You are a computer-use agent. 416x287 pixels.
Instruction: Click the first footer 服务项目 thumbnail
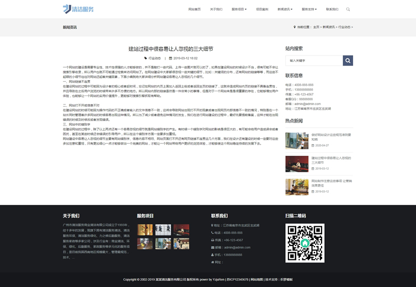click(x=145, y=229)
